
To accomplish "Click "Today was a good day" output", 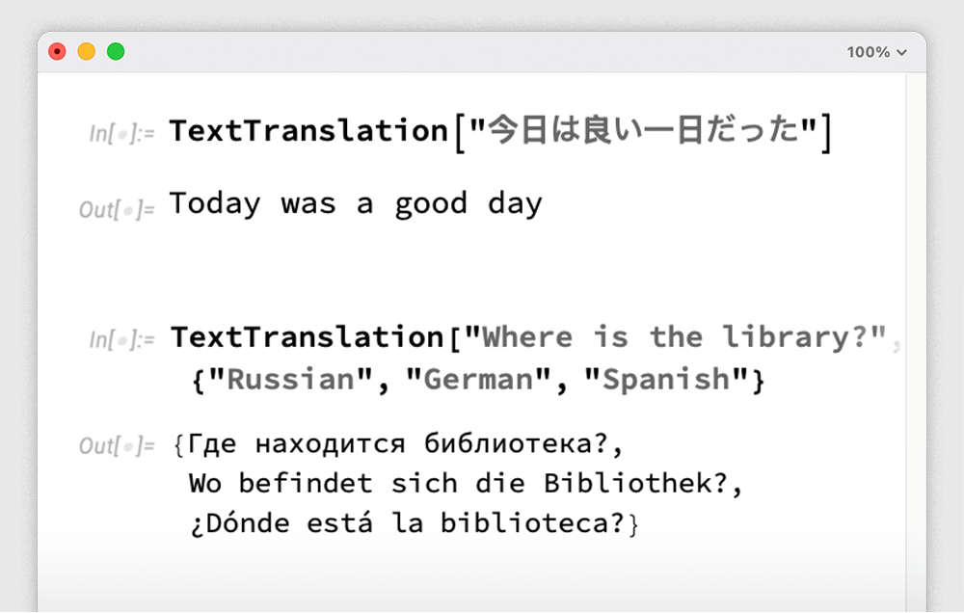I will coord(356,204).
